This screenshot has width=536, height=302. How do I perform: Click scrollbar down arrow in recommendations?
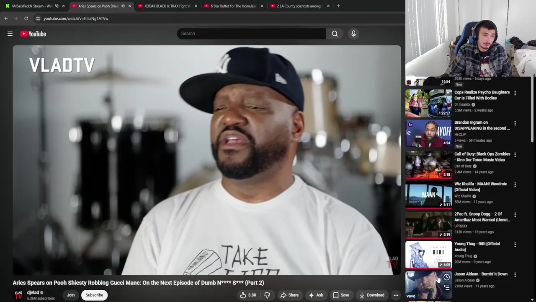(x=533, y=299)
